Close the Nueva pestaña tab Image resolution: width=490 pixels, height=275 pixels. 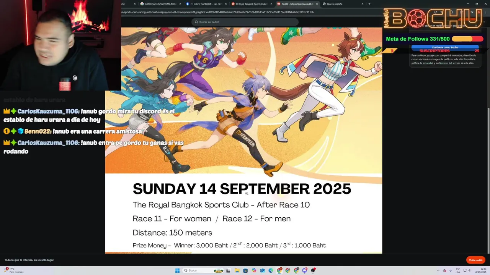pos(363,4)
